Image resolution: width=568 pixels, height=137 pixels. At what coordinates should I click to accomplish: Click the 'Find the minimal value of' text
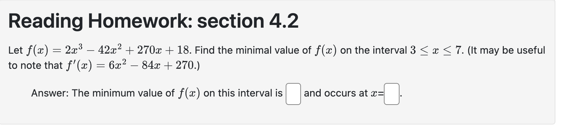(x=253, y=50)
